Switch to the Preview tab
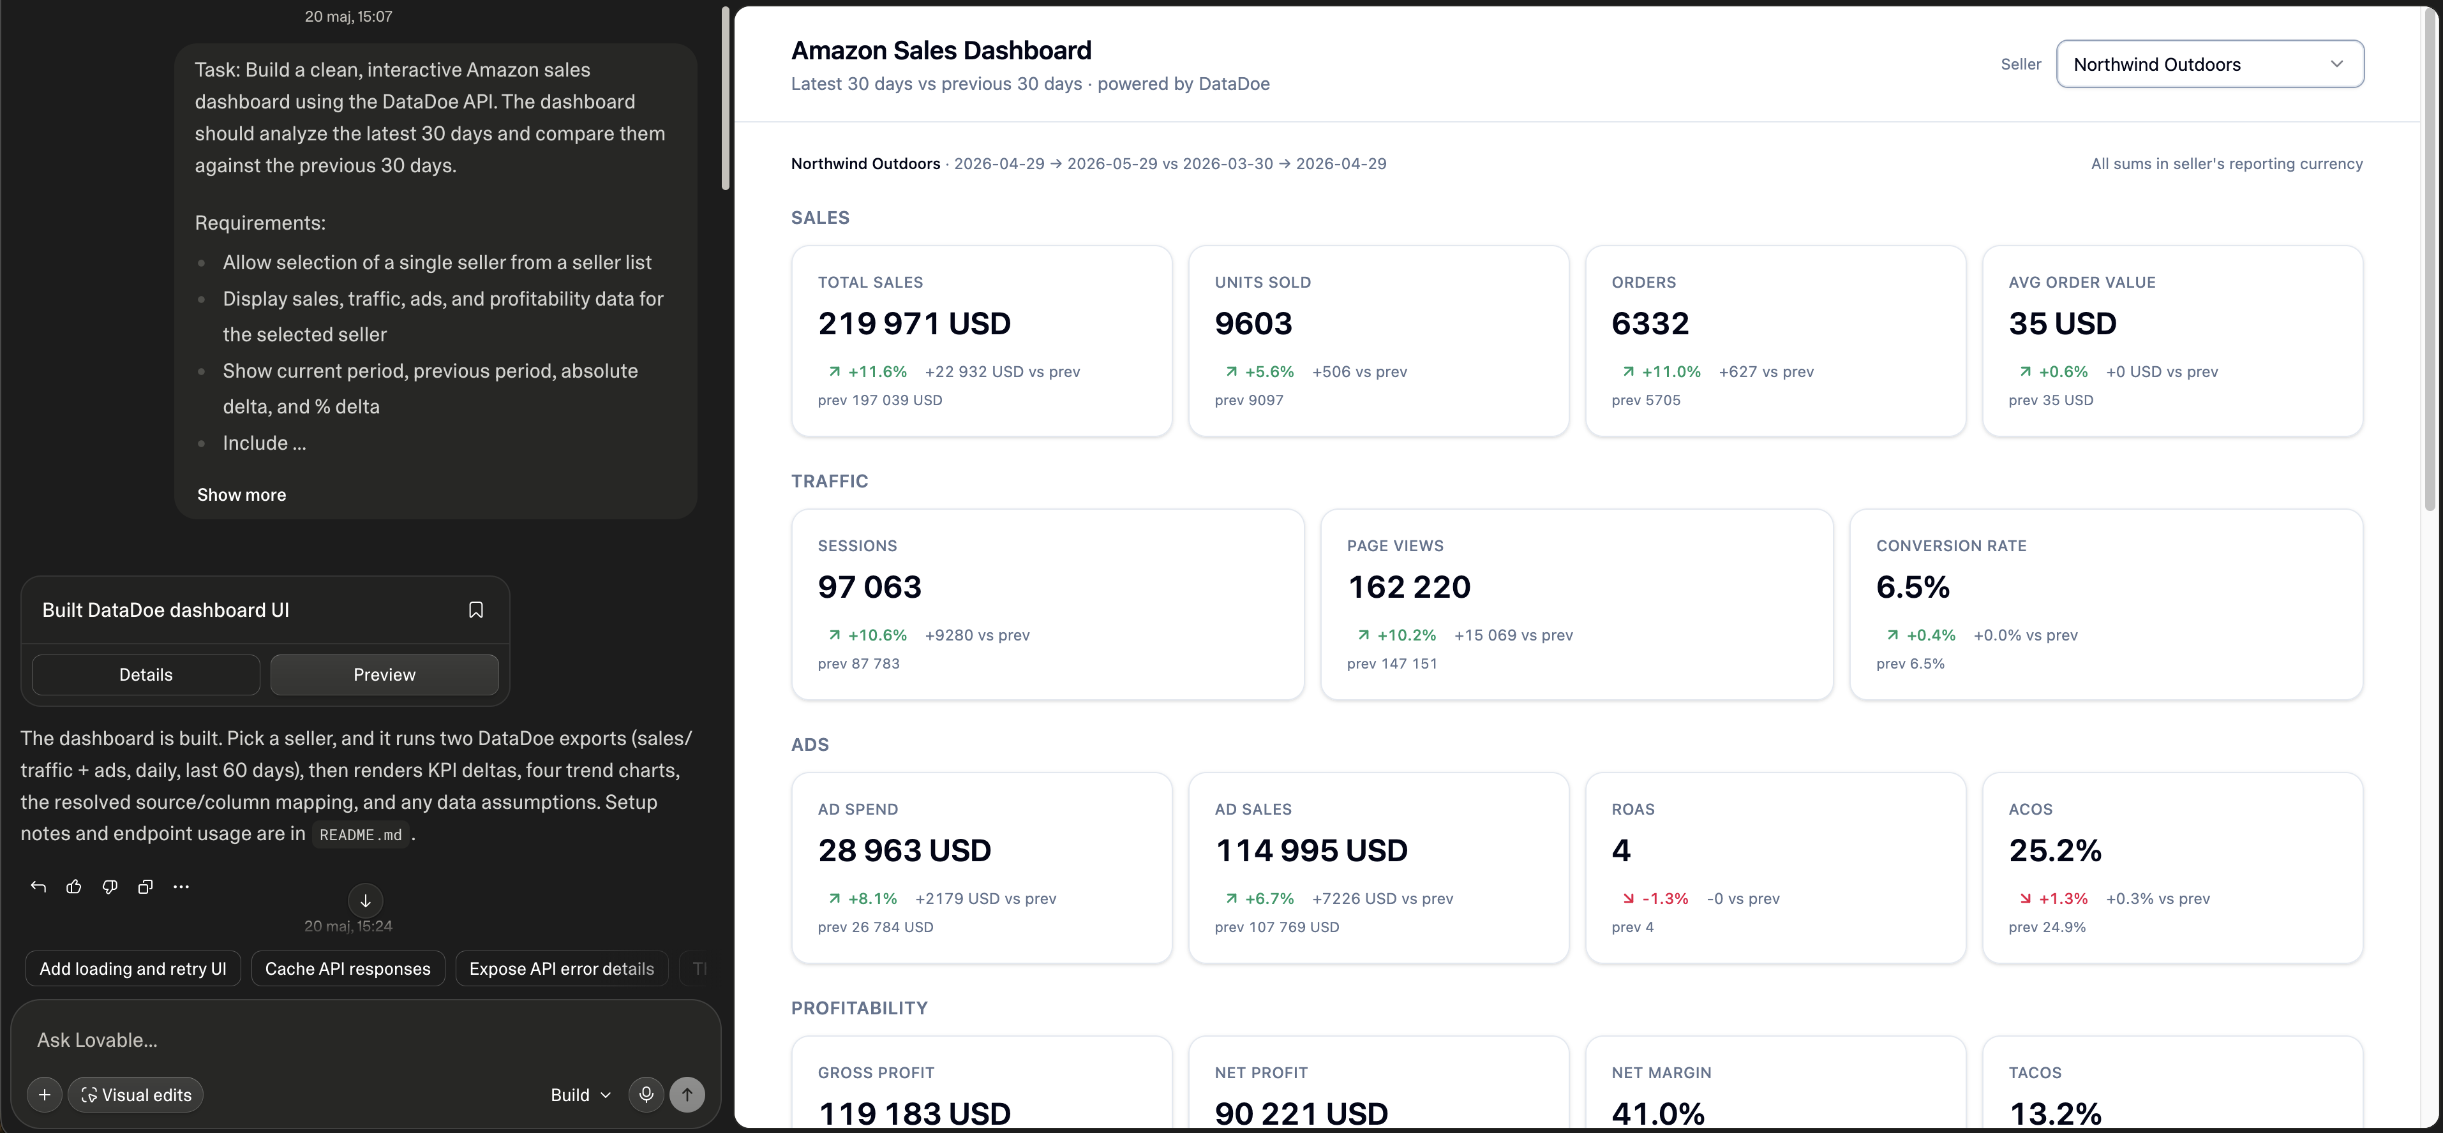Viewport: 2443px width, 1133px height. click(x=384, y=674)
